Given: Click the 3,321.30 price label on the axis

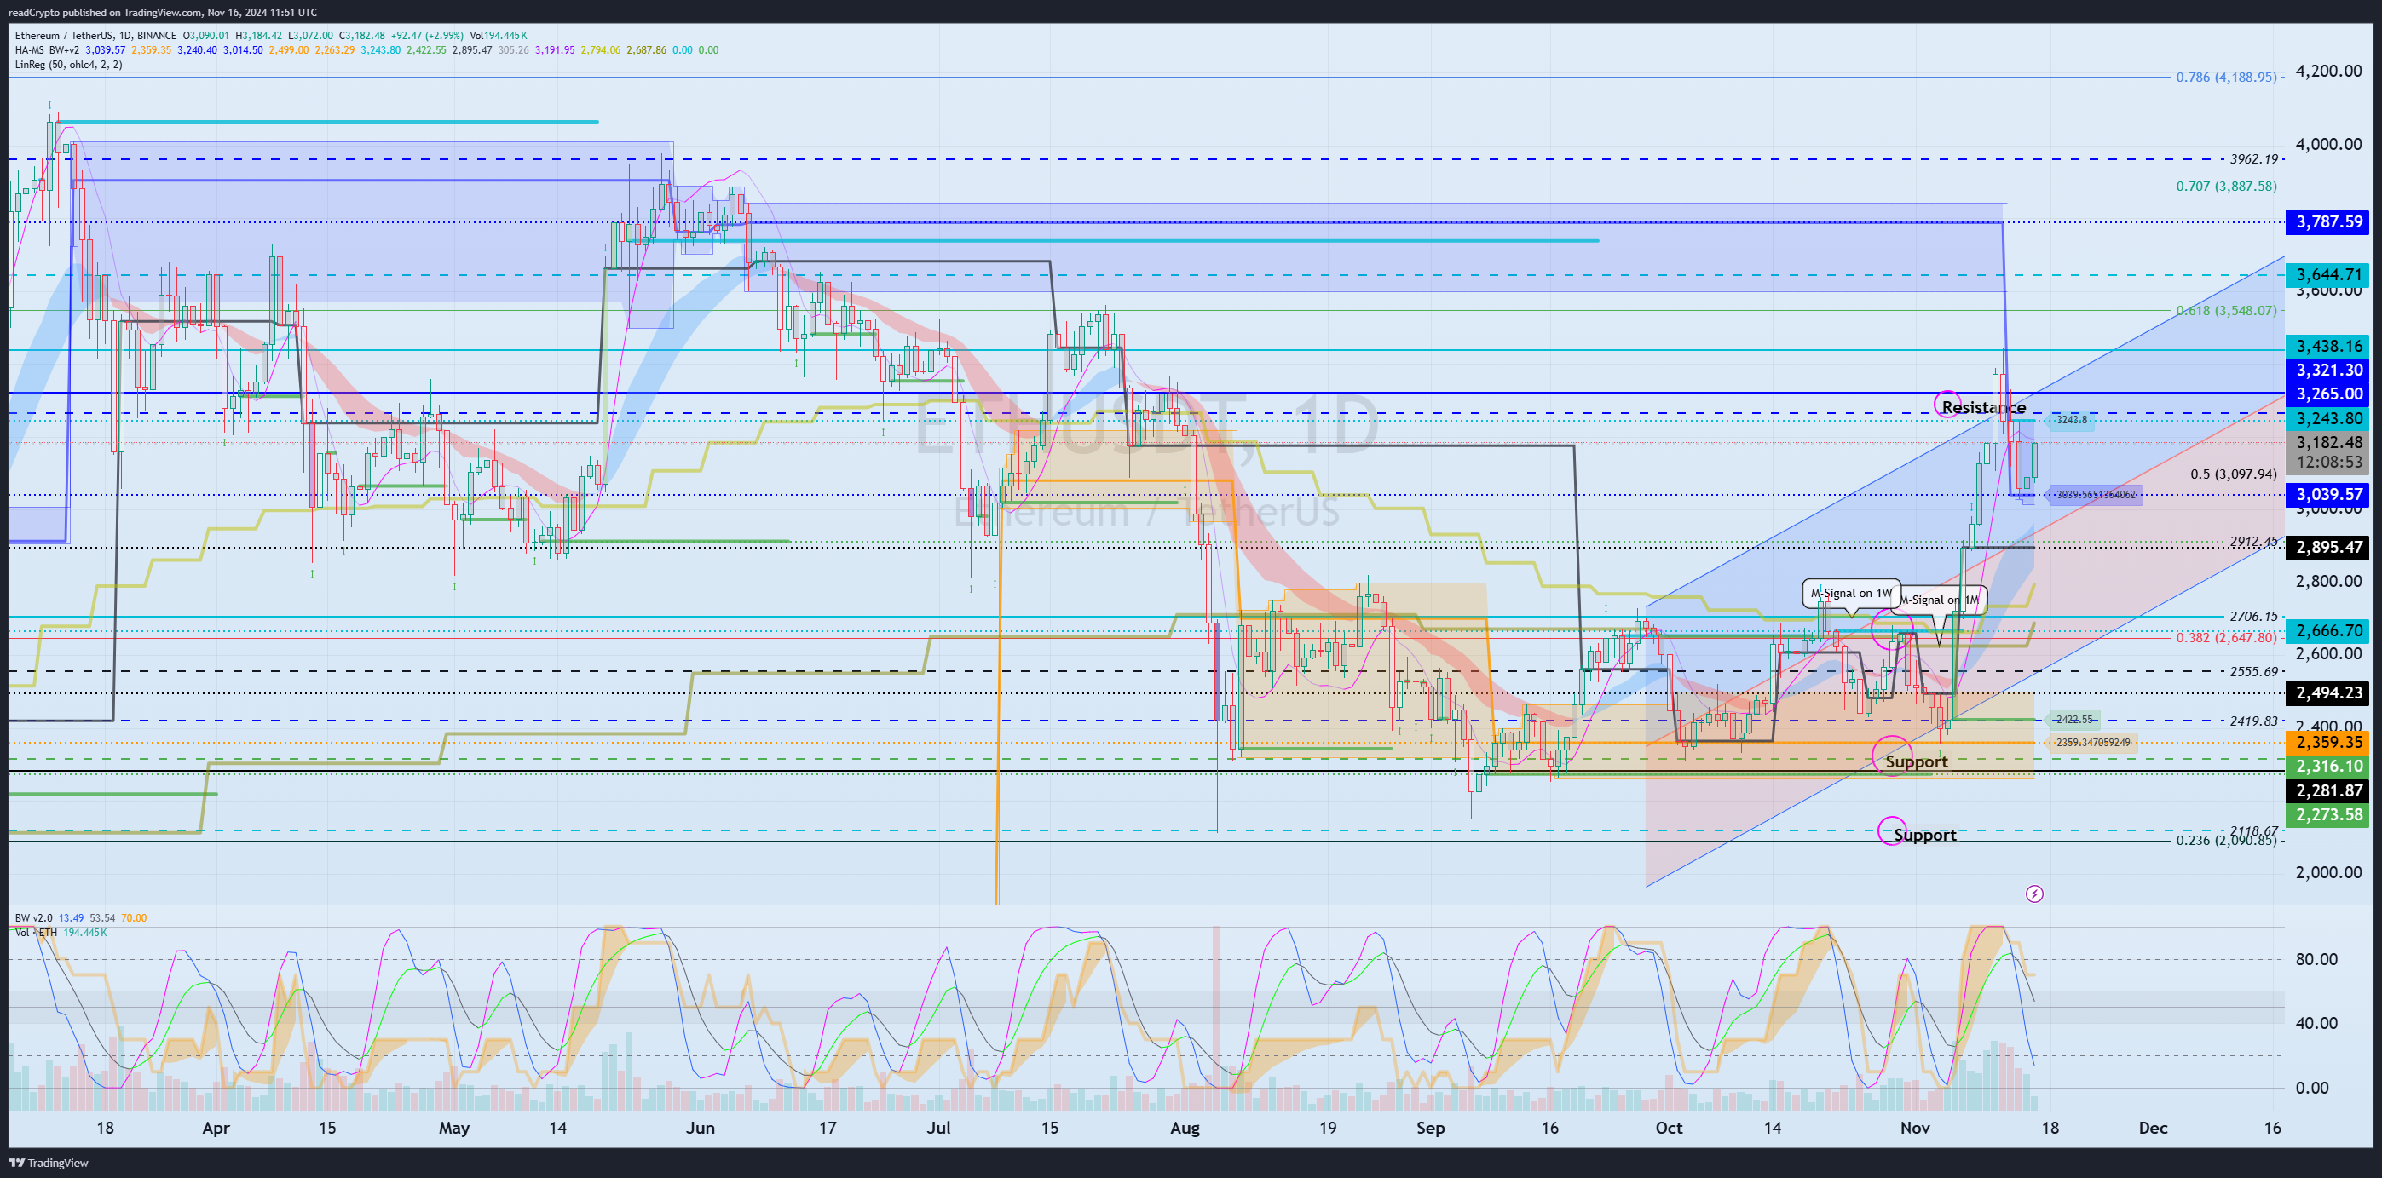Looking at the screenshot, I should tap(2329, 370).
